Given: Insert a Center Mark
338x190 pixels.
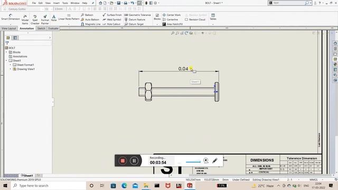Looking at the screenshot, I should (x=171, y=15).
